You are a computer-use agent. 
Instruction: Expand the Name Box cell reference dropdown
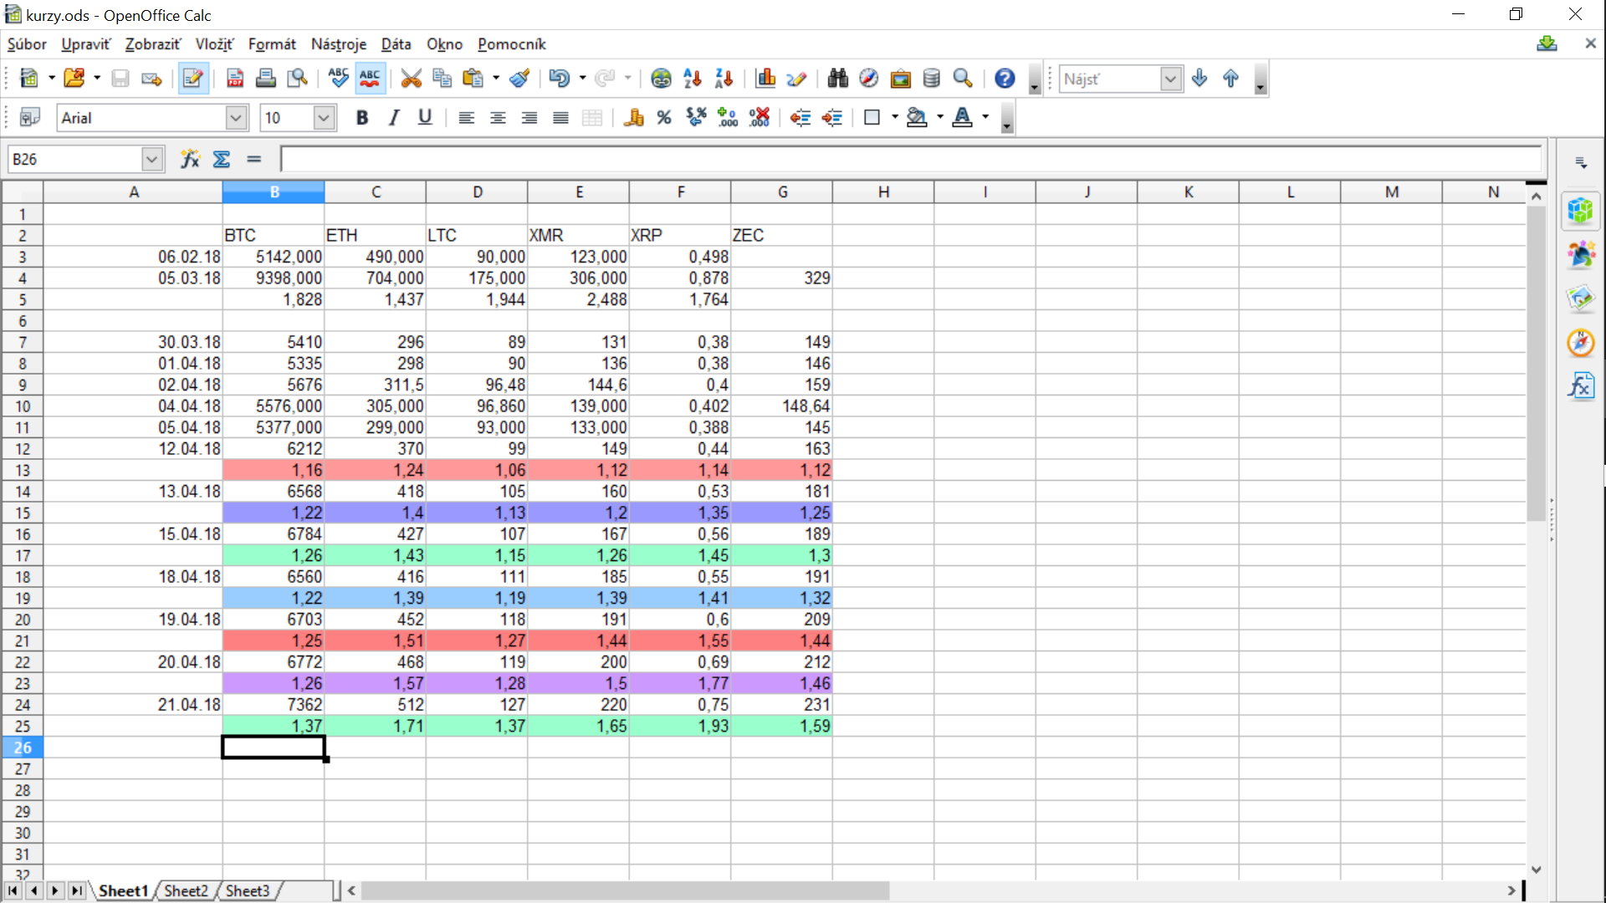(151, 159)
